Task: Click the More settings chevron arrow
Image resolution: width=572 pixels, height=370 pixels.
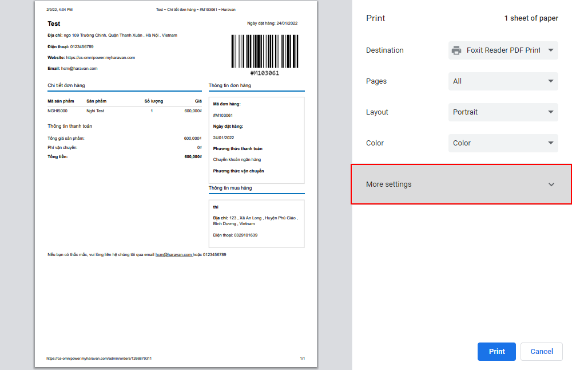Action: [551, 184]
